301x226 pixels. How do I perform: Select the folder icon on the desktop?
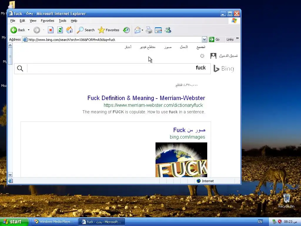(12, 5)
